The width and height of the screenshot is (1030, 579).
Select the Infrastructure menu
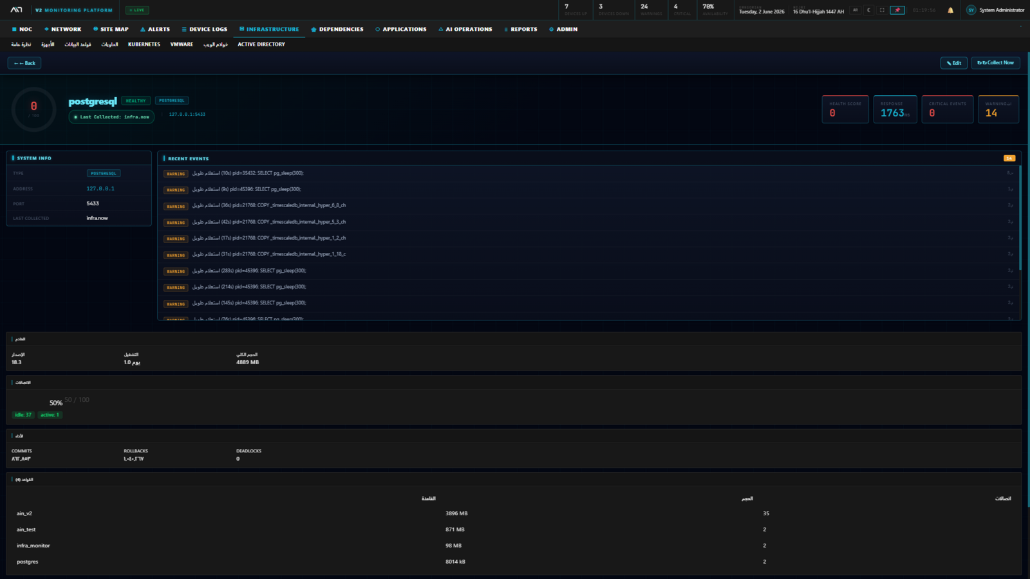(x=269, y=29)
